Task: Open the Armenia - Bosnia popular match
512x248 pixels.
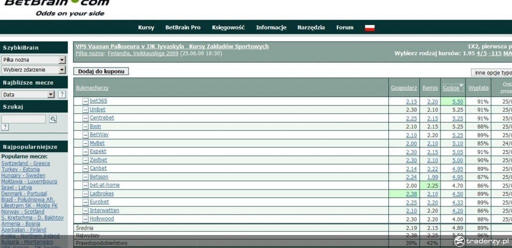Action: [21, 223]
